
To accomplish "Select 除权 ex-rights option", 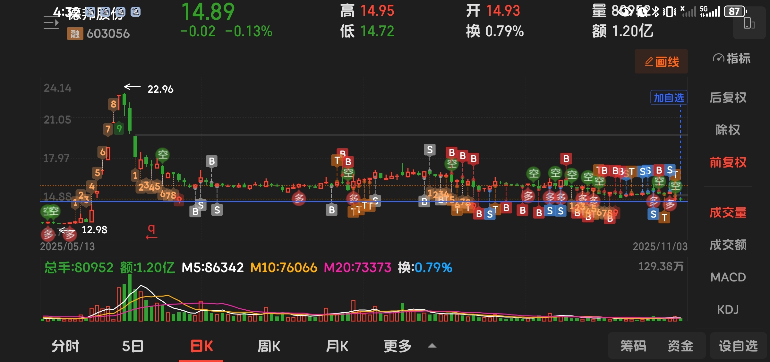I will (x=728, y=130).
